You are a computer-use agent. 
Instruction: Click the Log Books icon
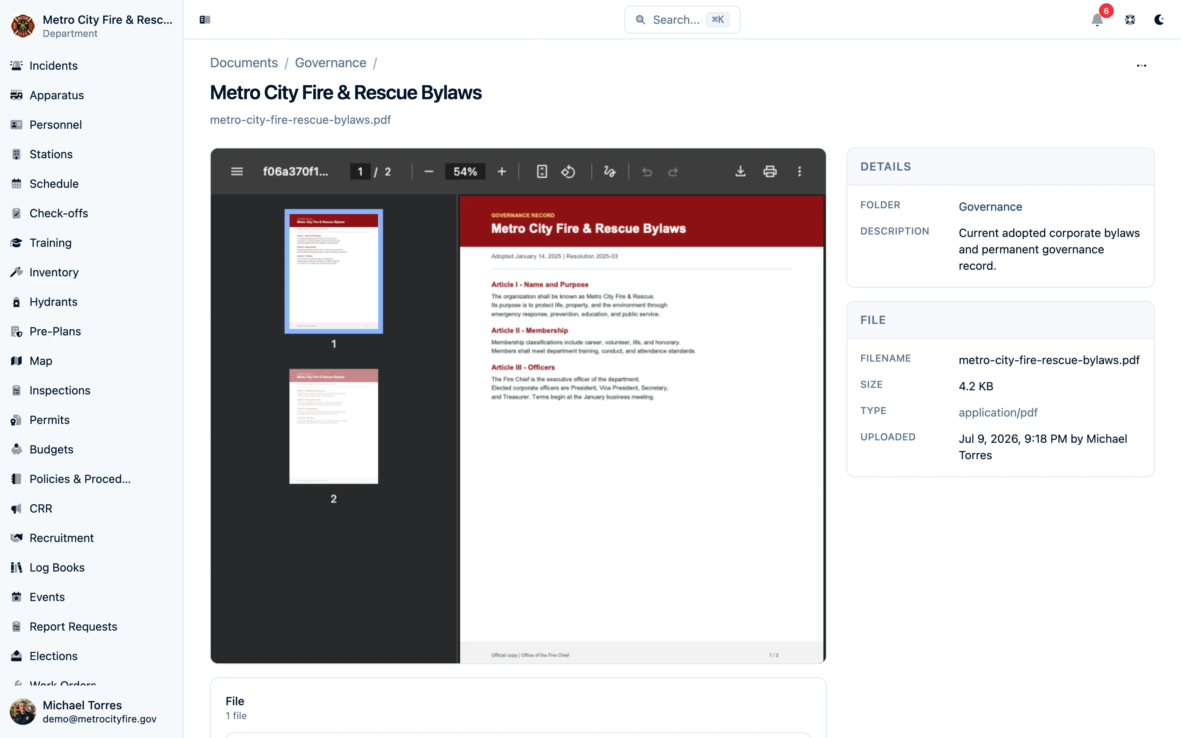coord(16,568)
